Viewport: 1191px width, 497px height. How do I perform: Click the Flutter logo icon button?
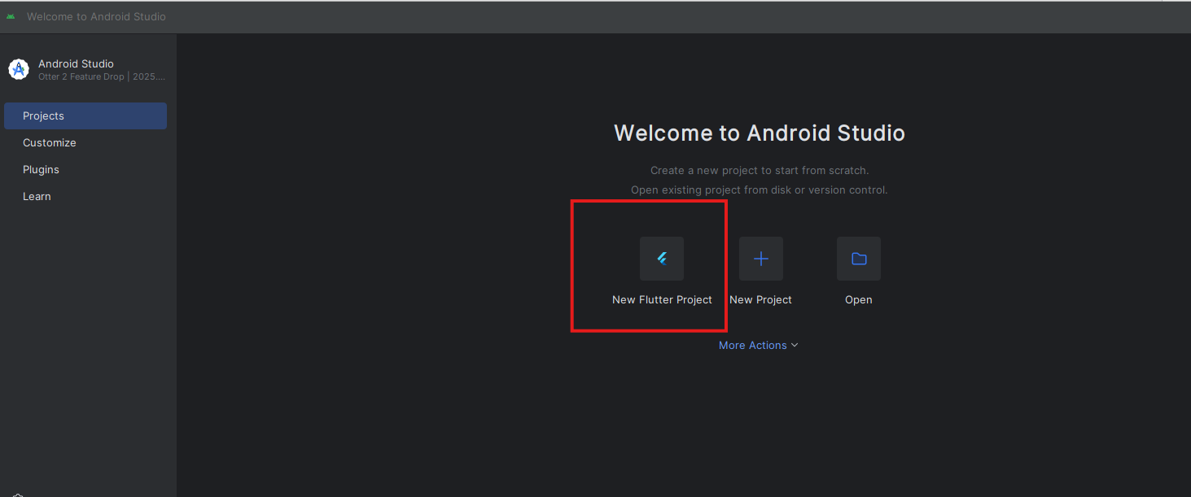[x=662, y=259]
